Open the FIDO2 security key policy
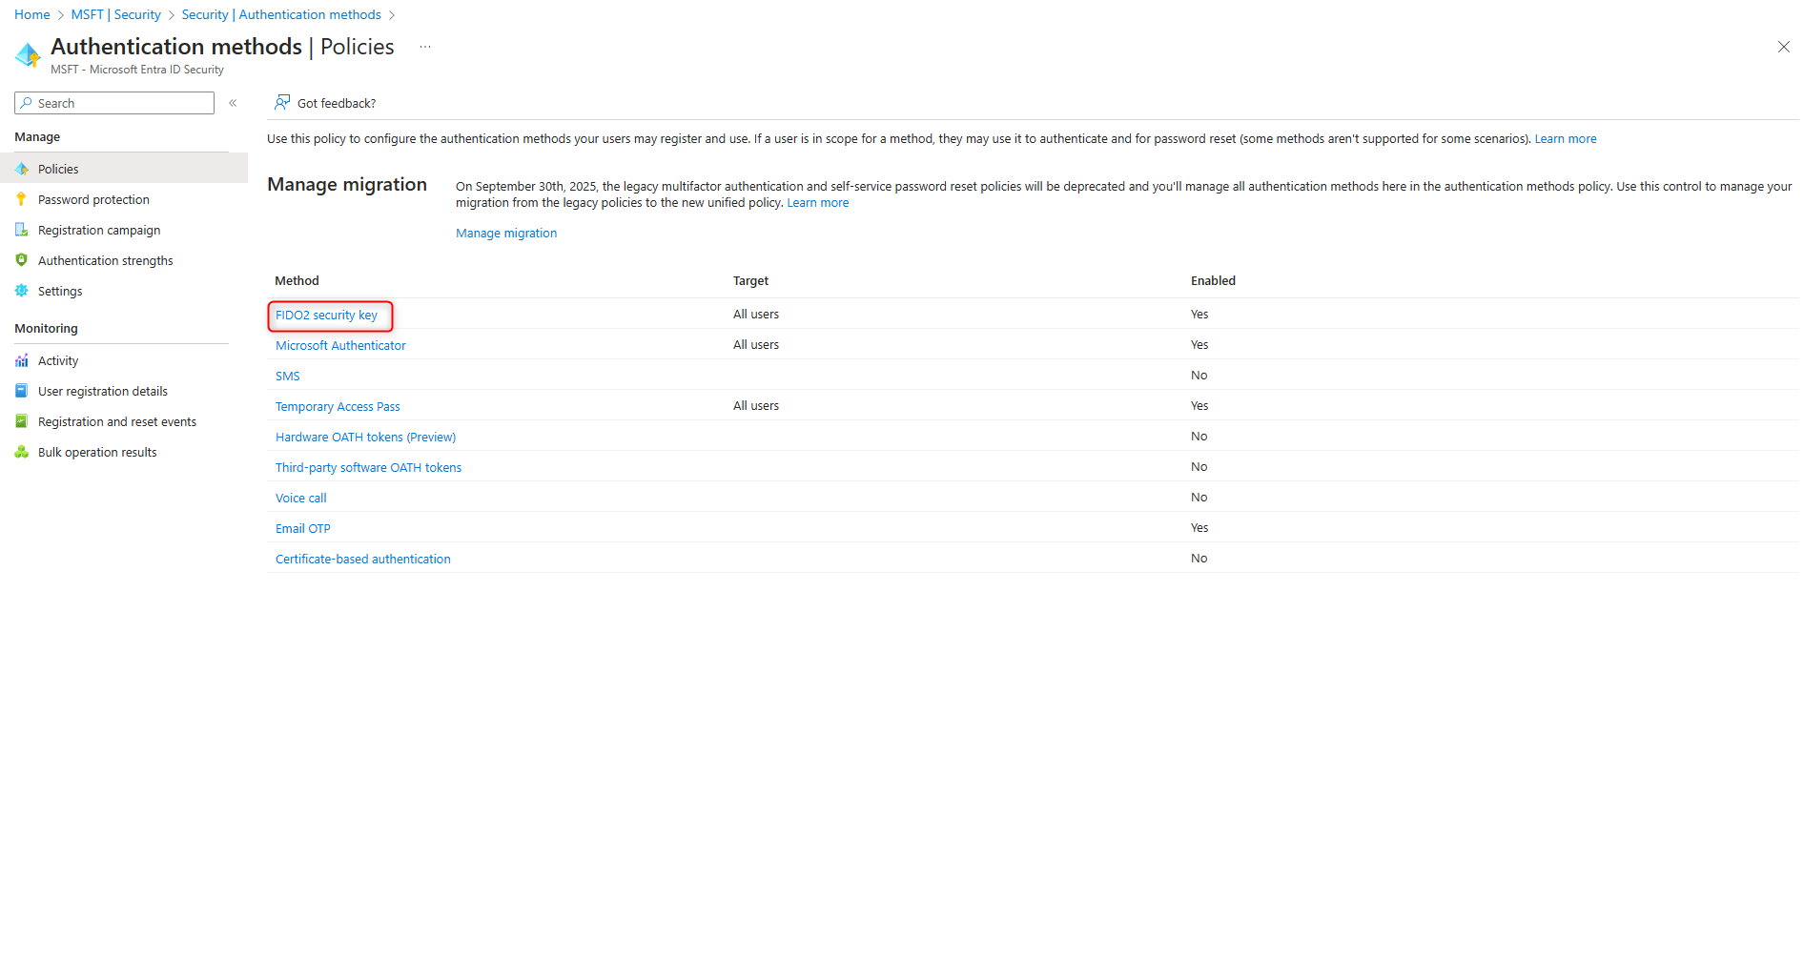The image size is (1804, 978). 329,315
